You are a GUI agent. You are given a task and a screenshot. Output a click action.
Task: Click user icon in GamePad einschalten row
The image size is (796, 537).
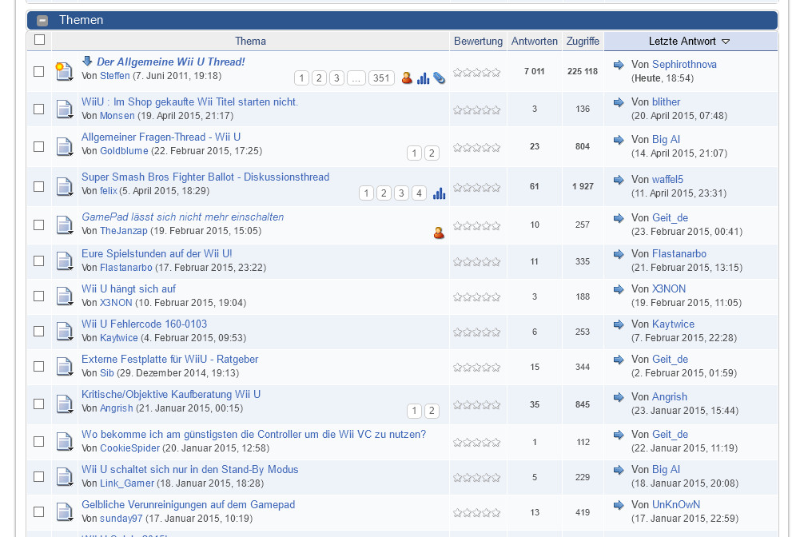(x=439, y=233)
